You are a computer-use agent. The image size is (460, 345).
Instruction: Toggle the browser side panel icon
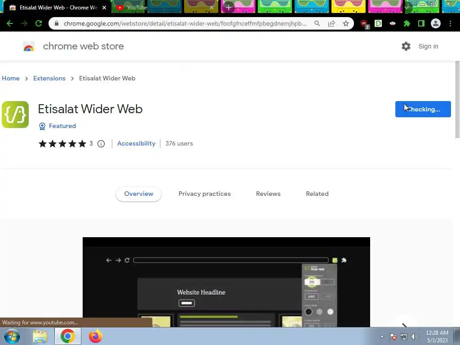tap(421, 23)
